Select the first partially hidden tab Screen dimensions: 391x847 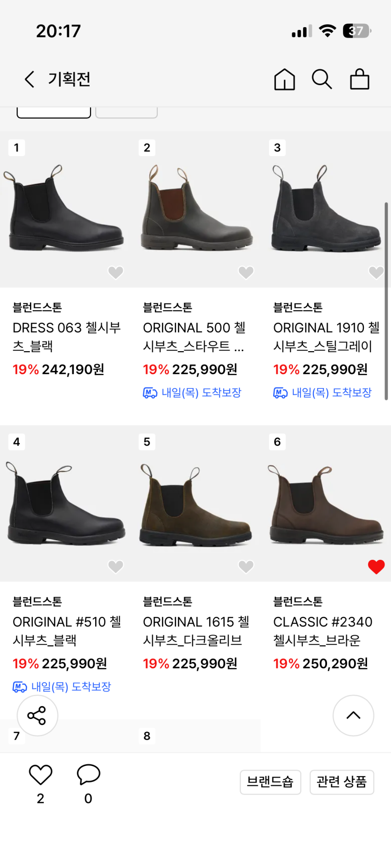54,112
